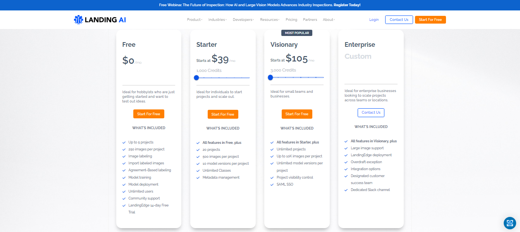Viewport: 520px width, 232px height.
Task: Click checkmark beside Model deployment
Action: [124, 184]
